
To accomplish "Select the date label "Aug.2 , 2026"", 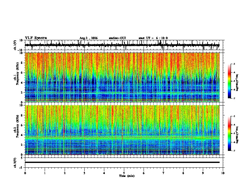I will 88,38.
